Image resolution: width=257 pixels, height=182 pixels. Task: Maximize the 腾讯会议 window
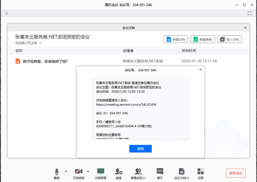[x=244, y=5]
